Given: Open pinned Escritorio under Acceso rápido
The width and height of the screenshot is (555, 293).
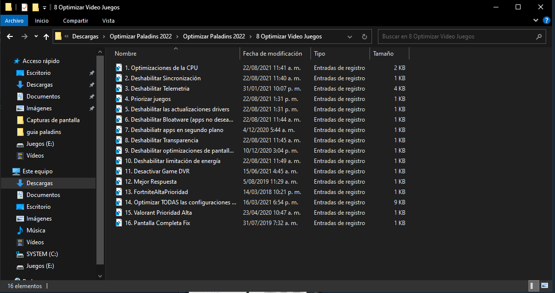Looking at the screenshot, I should click(x=38, y=72).
